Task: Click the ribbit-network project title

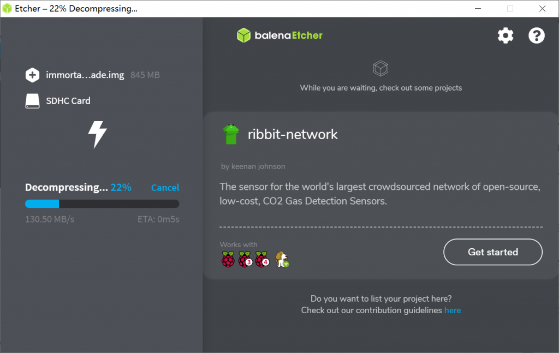Action: click(293, 134)
